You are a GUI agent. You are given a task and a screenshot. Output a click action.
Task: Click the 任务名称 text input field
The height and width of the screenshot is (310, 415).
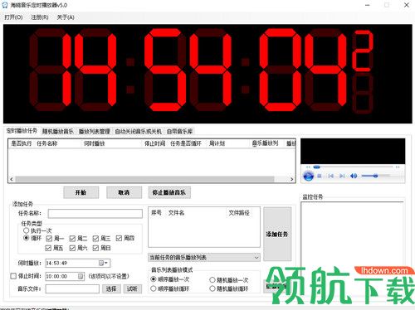pos(95,214)
